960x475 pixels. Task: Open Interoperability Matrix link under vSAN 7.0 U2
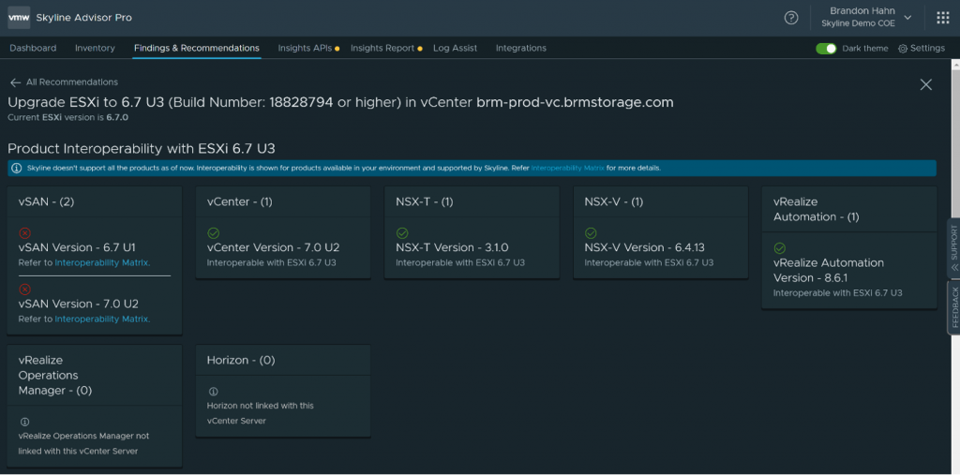102,319
